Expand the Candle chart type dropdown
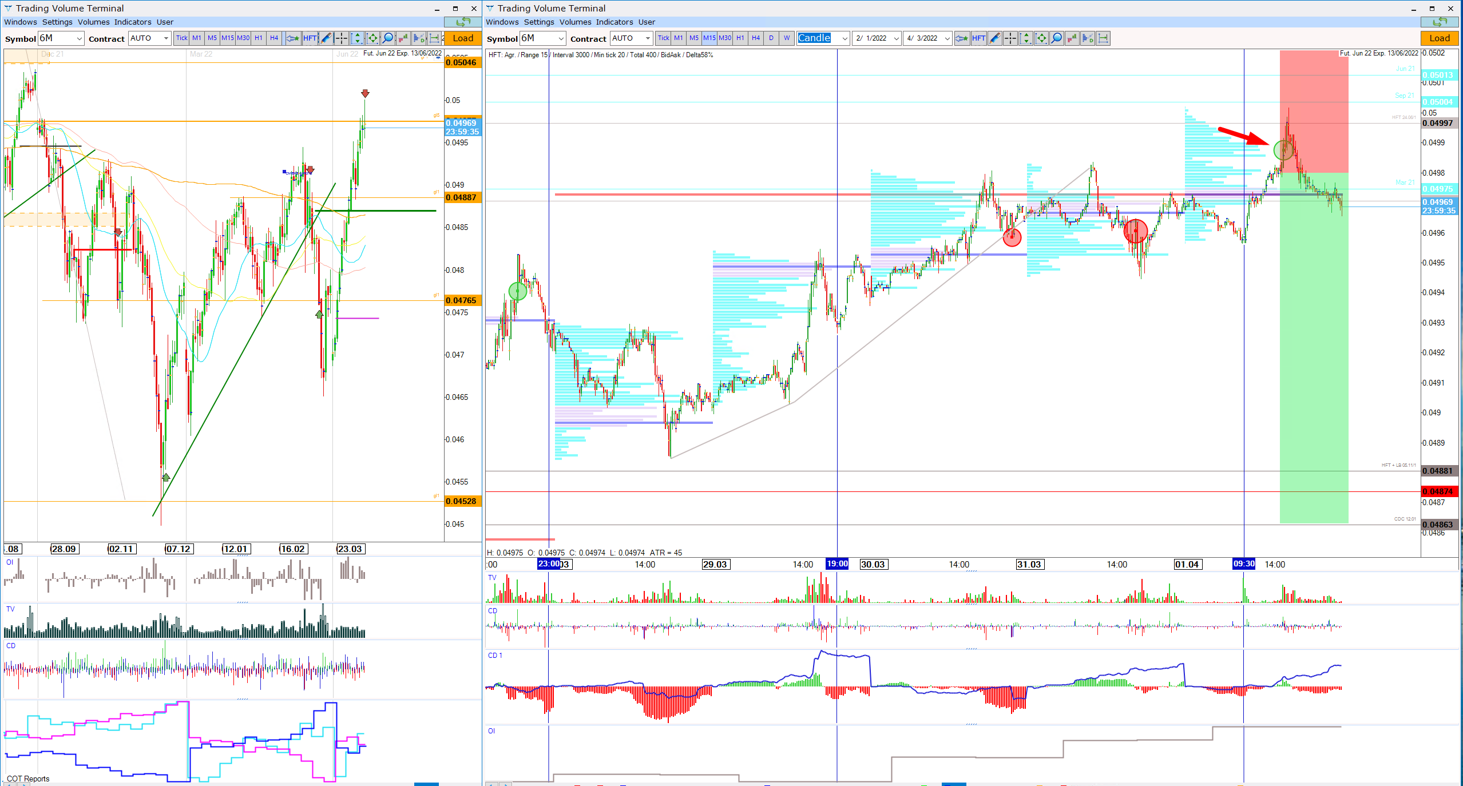 (845, 38)
